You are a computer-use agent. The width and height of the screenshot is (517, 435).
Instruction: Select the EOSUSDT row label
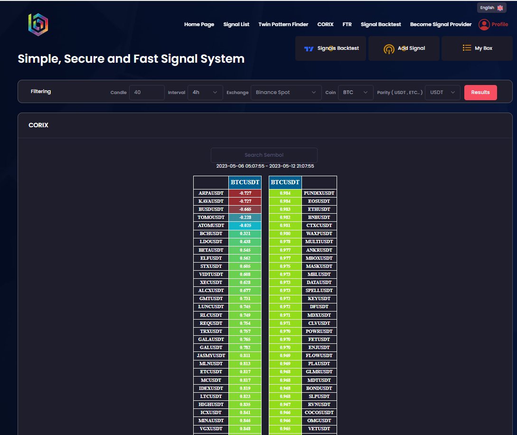click(319, 201)
